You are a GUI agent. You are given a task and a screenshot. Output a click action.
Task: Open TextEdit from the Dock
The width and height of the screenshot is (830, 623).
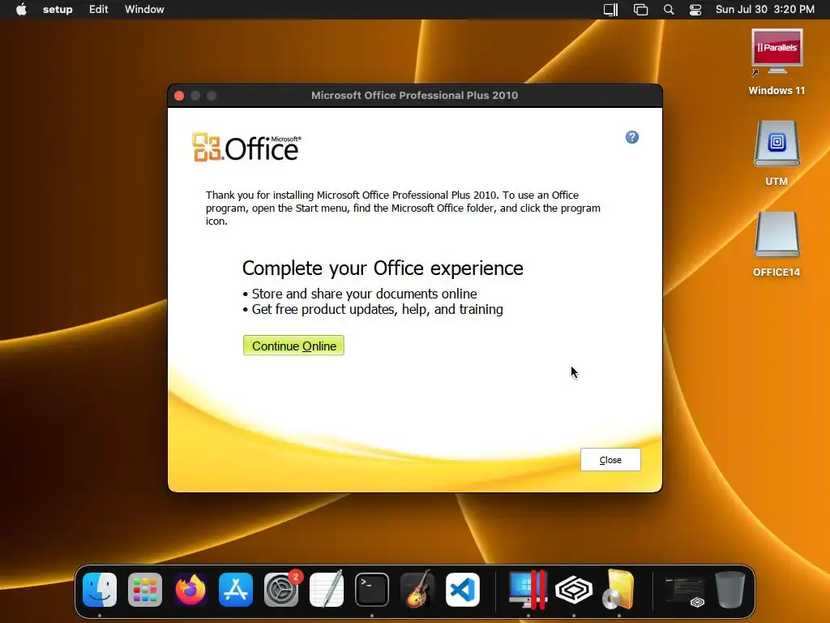point(327,590)
